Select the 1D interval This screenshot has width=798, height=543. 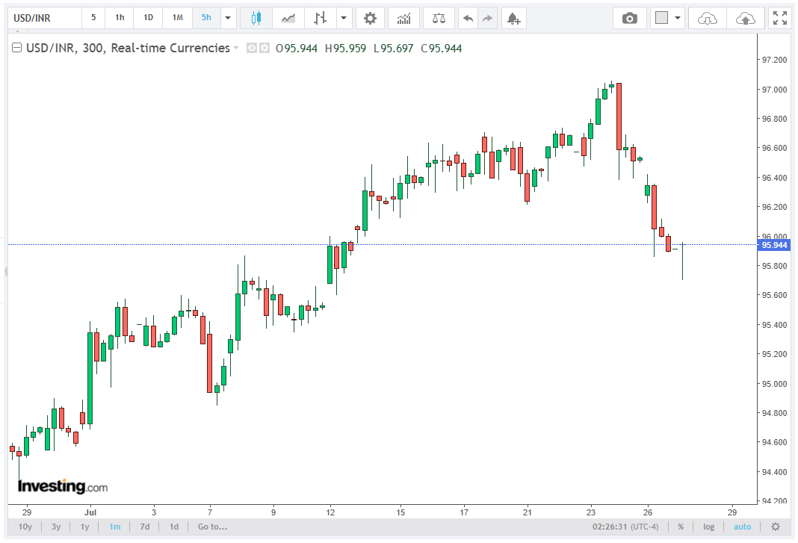148,18
